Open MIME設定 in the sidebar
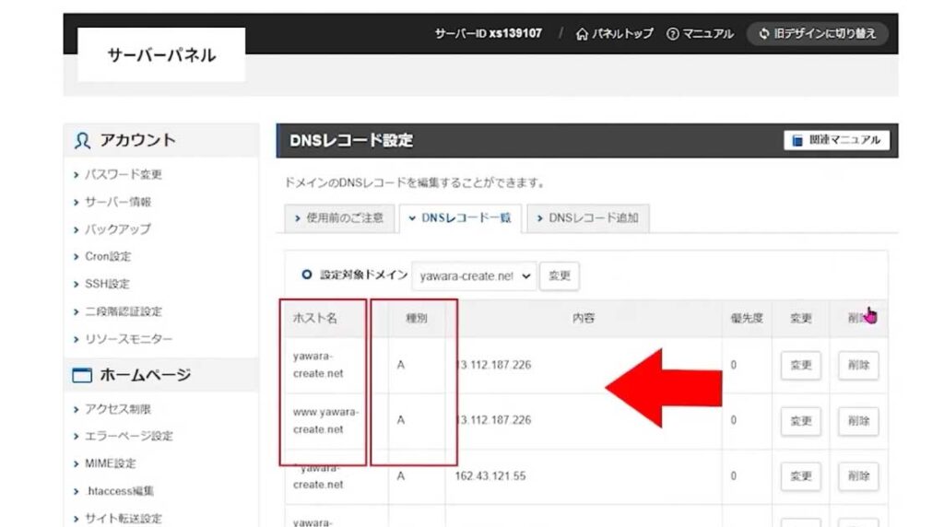 pos(111,463)
